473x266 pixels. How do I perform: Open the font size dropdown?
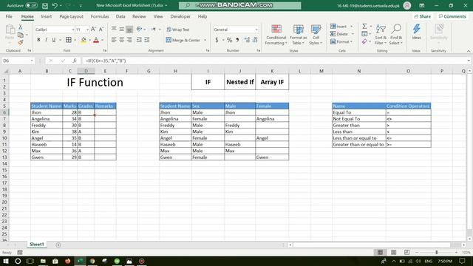click(87, 30)
